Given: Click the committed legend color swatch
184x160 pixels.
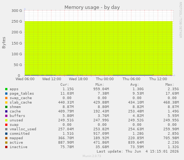Looking at the screenshot, I should pyautogui.click(x=6, y=134).
